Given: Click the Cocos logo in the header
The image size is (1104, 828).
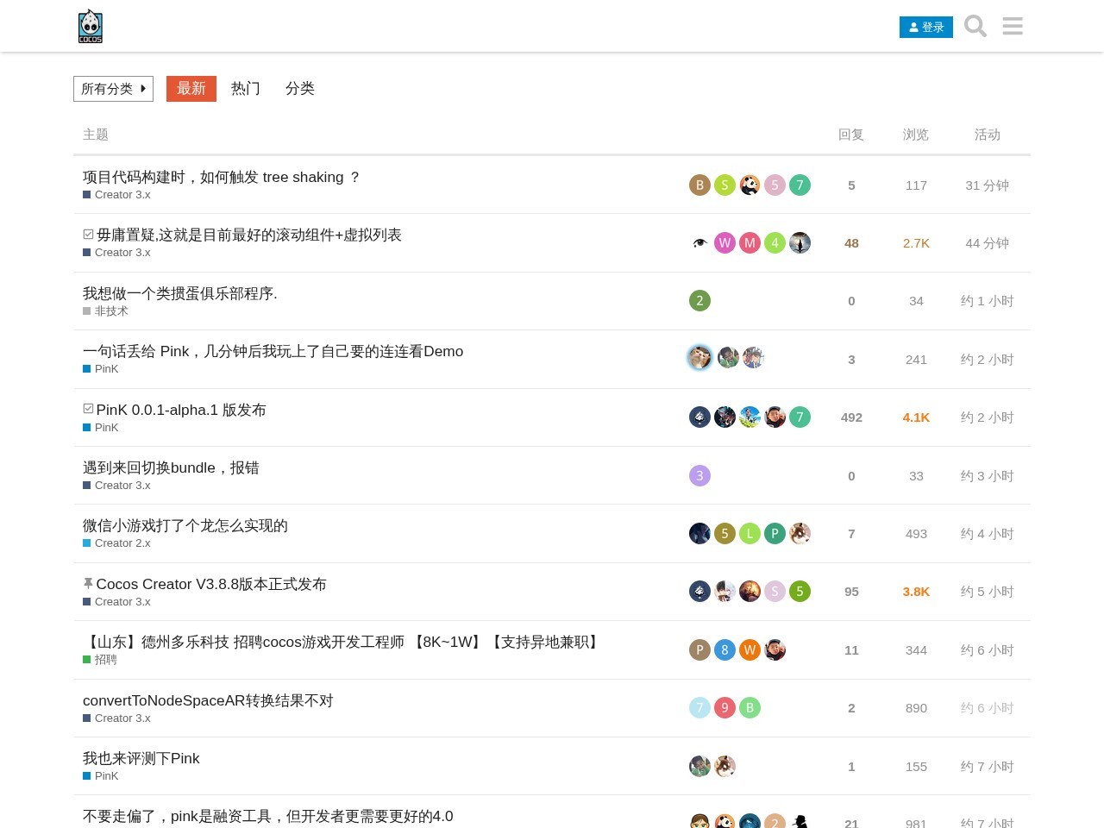Looking at the screenshot, I should click(90, 26).
